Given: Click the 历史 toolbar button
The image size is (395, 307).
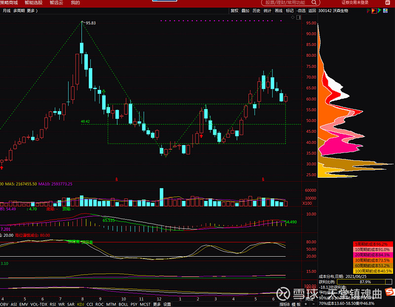Looking at the screenshot, I should (256, 10).
